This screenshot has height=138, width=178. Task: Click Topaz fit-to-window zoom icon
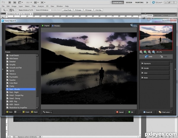(150, 52)
